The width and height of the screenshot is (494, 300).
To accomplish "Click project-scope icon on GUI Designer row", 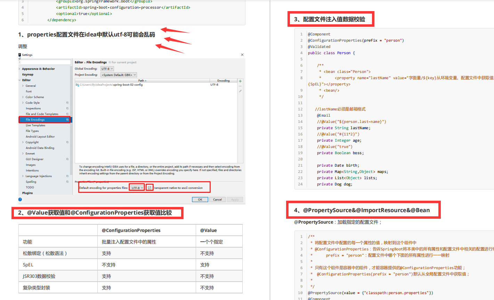I will tap(67, 159).
